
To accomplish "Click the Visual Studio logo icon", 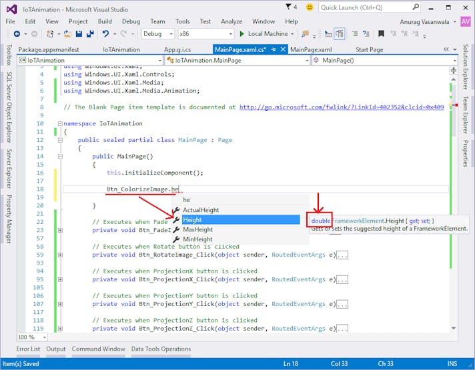I will [x=11, y=9].
